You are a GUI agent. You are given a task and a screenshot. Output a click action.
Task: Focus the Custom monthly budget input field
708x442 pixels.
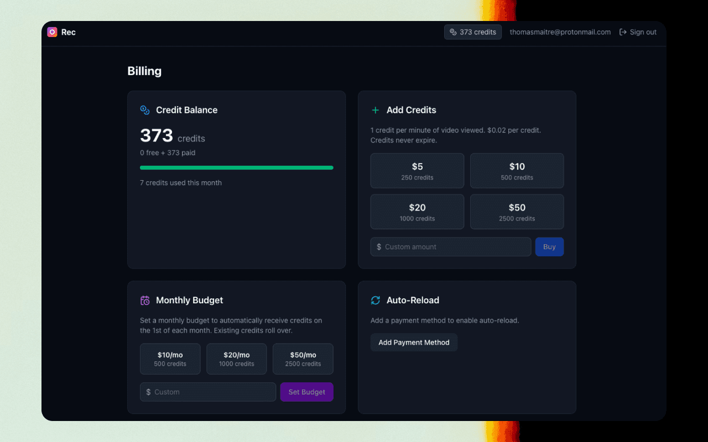tap(213, 392)
